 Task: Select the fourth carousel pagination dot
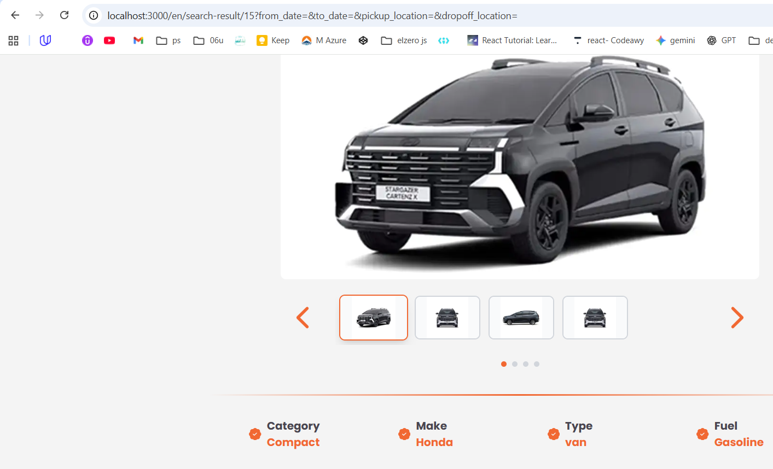tap(537, 364)
